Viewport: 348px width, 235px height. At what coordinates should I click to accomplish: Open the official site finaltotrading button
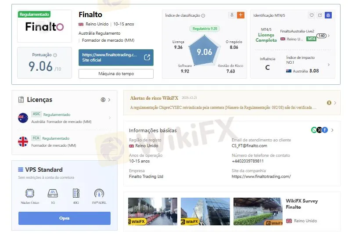(x=116, y=58)
